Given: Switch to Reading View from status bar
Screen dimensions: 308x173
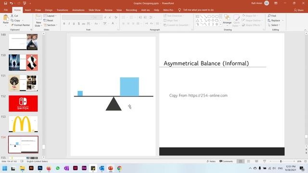Looking at the screenshot, I should (x=257, y=161).
